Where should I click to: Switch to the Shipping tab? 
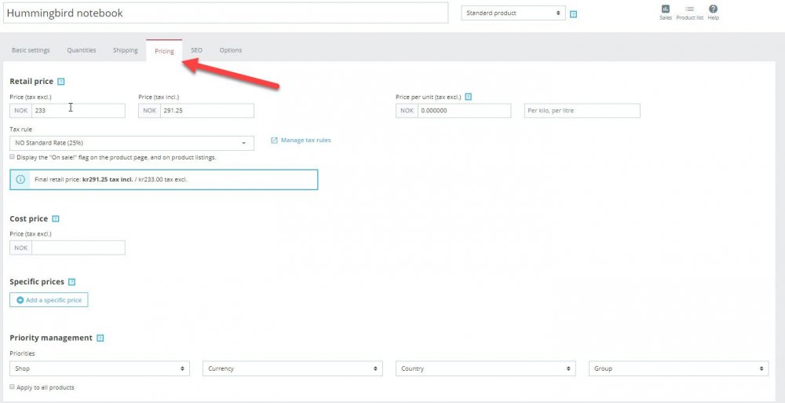[125, 50]
